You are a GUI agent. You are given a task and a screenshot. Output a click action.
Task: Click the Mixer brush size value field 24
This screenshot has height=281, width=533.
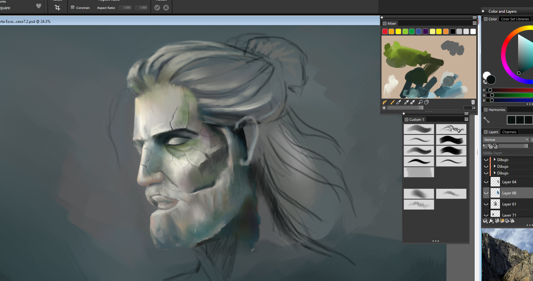[x=470, y=108]
